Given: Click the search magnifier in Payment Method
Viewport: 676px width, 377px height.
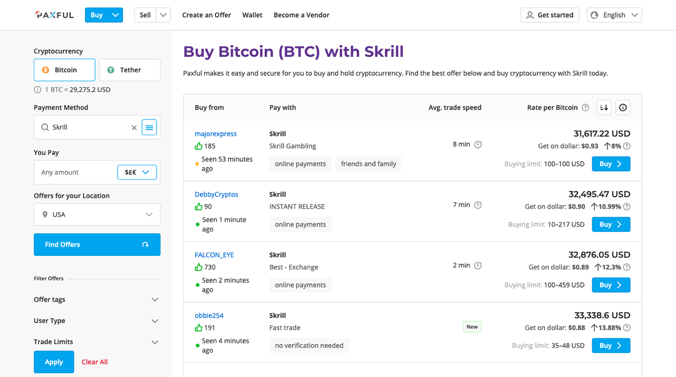Looking at the screenshot, I should 45,127.
